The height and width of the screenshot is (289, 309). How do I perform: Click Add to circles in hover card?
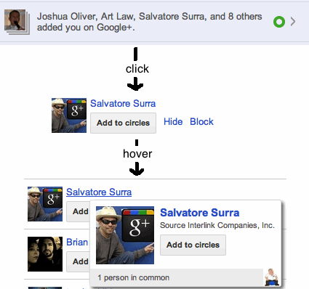(193, 245)
